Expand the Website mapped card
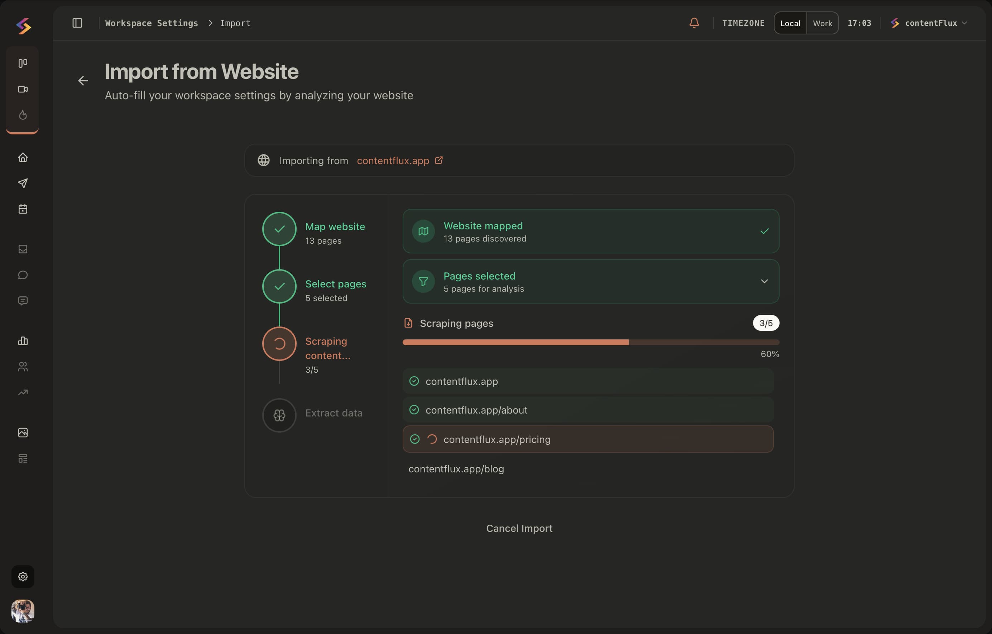992x634 pixels. tap(590, 231)
